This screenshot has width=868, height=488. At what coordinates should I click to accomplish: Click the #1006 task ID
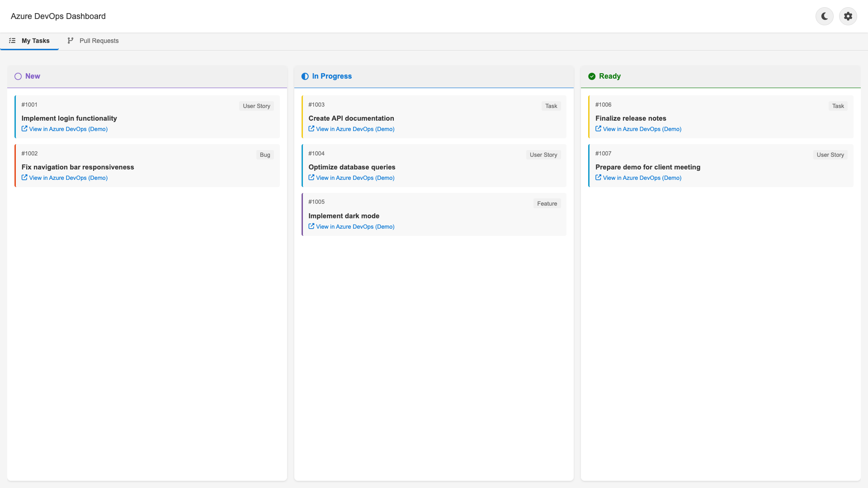603,105
